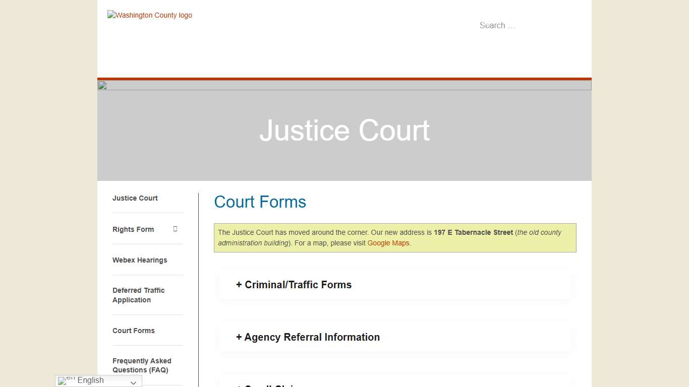Select Webex Hearings from the sidebar
Viewport: 689px width, 387px height.
tap(140, 260)
